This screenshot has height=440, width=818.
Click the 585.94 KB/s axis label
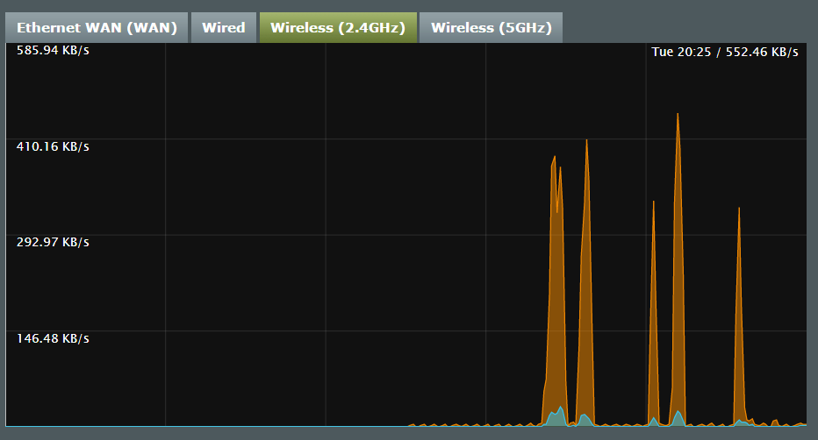coord(53,51)
